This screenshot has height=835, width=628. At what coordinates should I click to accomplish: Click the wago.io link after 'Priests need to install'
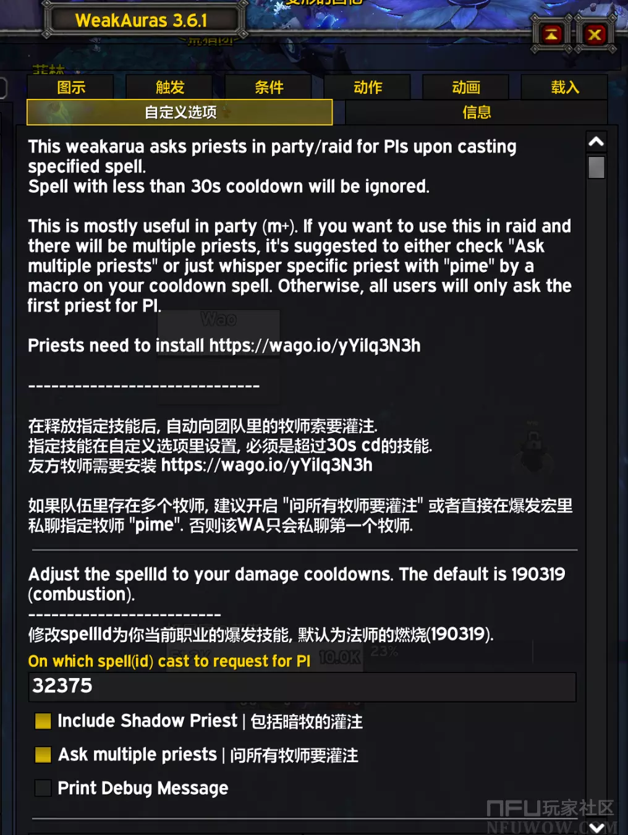315,345
